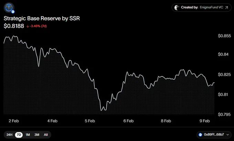234x141 pixels.
Task: Click the 8 Feb date label
Action: 166,121
